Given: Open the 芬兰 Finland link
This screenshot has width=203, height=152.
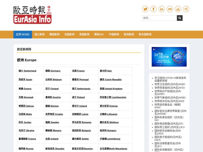Looking at the screenshot, I should [x=52, y=89].
